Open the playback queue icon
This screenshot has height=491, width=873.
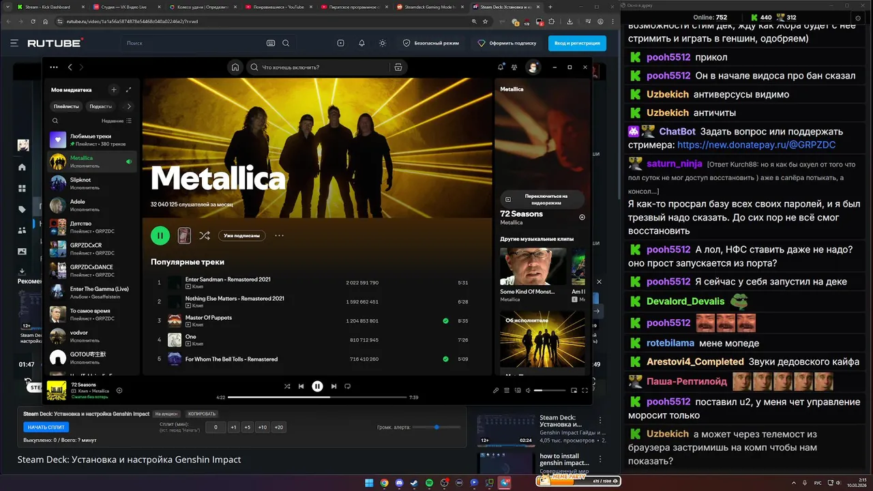(x=507, y=390)
